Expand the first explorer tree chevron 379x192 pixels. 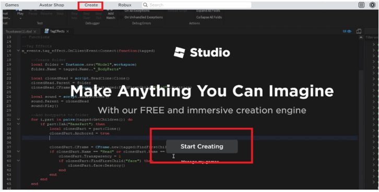click(374, 44)
